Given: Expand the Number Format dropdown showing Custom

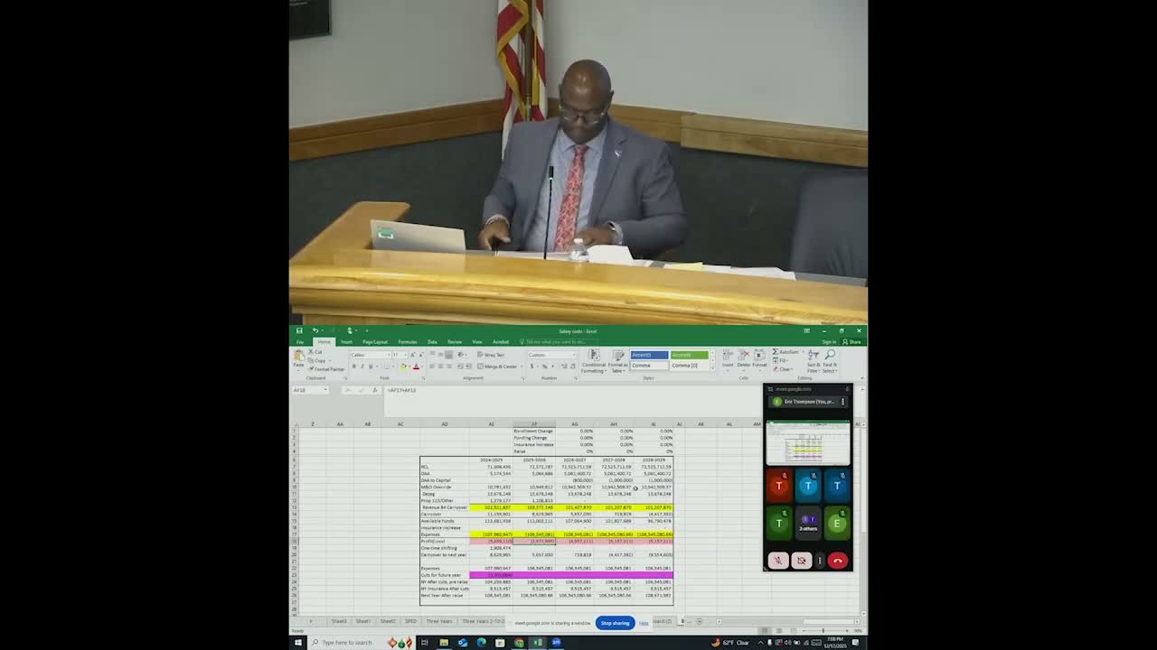Looking at the screenshot, I should (551, 353).
